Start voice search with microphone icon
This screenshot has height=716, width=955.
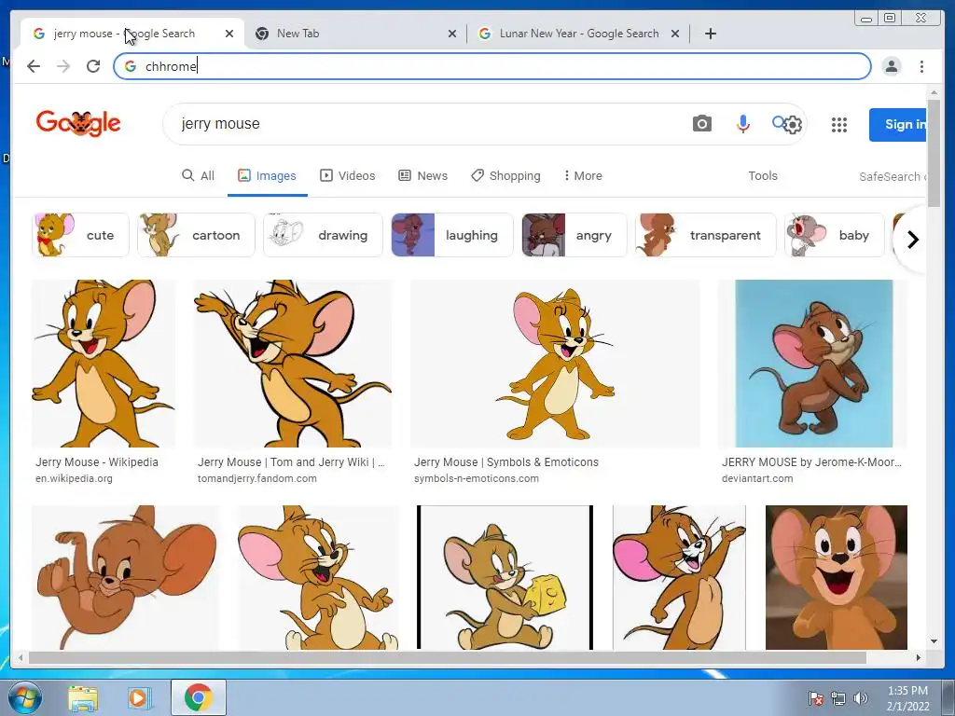point(742,124)
